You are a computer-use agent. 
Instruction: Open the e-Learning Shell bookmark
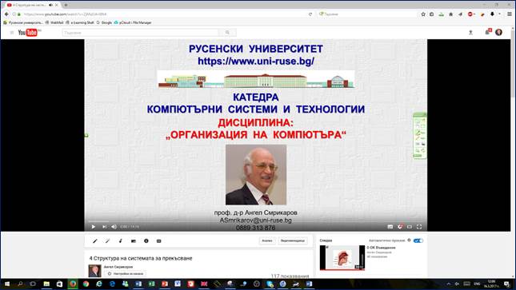(x=80, y=22)
